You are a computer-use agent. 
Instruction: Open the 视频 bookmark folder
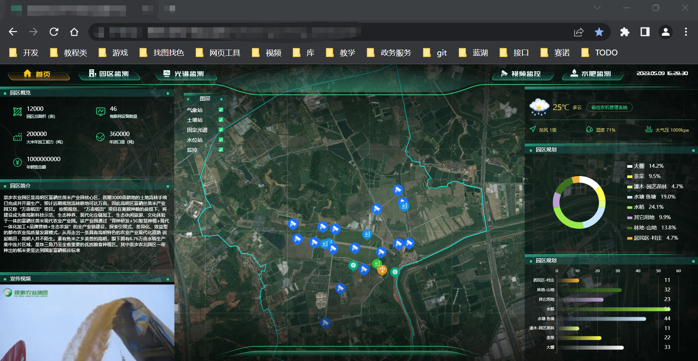coord(267,53)
